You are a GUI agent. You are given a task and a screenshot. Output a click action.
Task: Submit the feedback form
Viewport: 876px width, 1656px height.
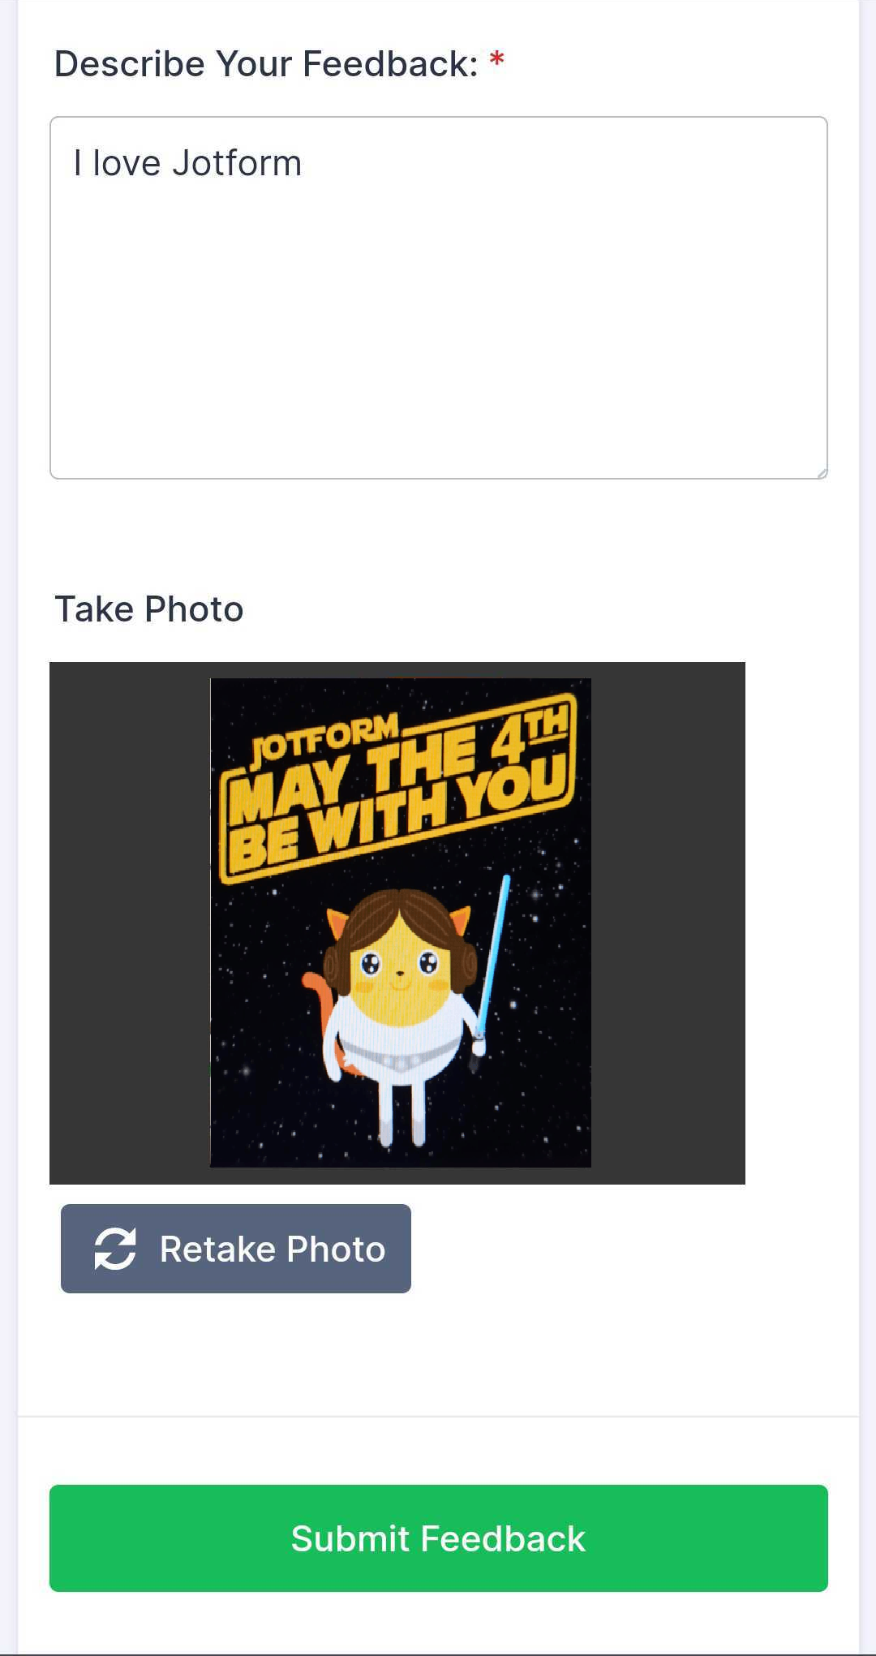click(x=439, y=1538)
